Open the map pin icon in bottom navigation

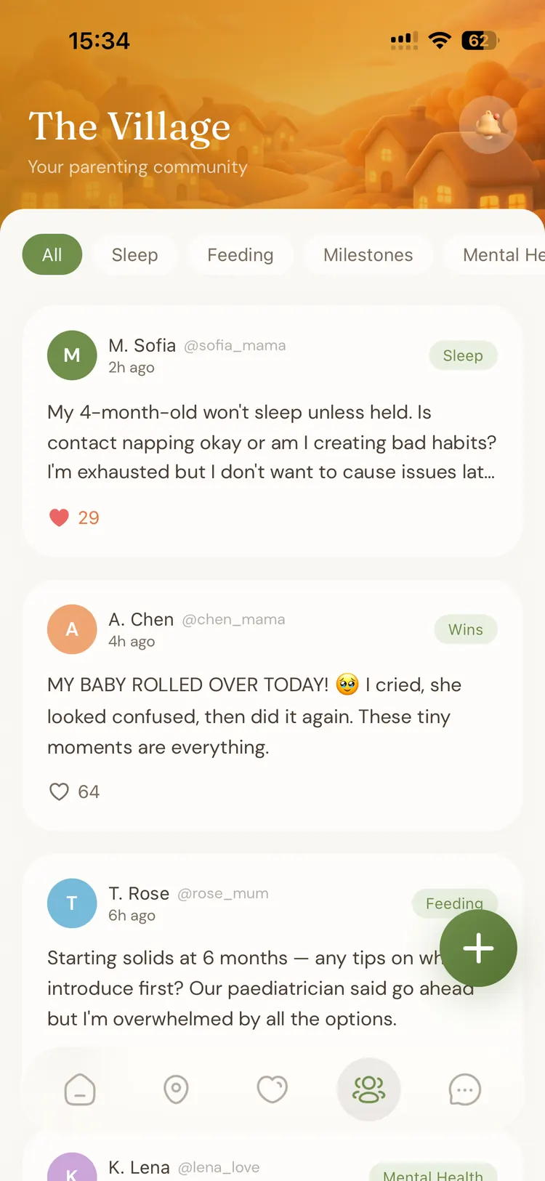click(177, 1089)
